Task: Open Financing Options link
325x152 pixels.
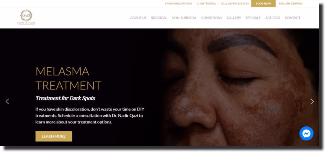Action: [x=178, y=3]
